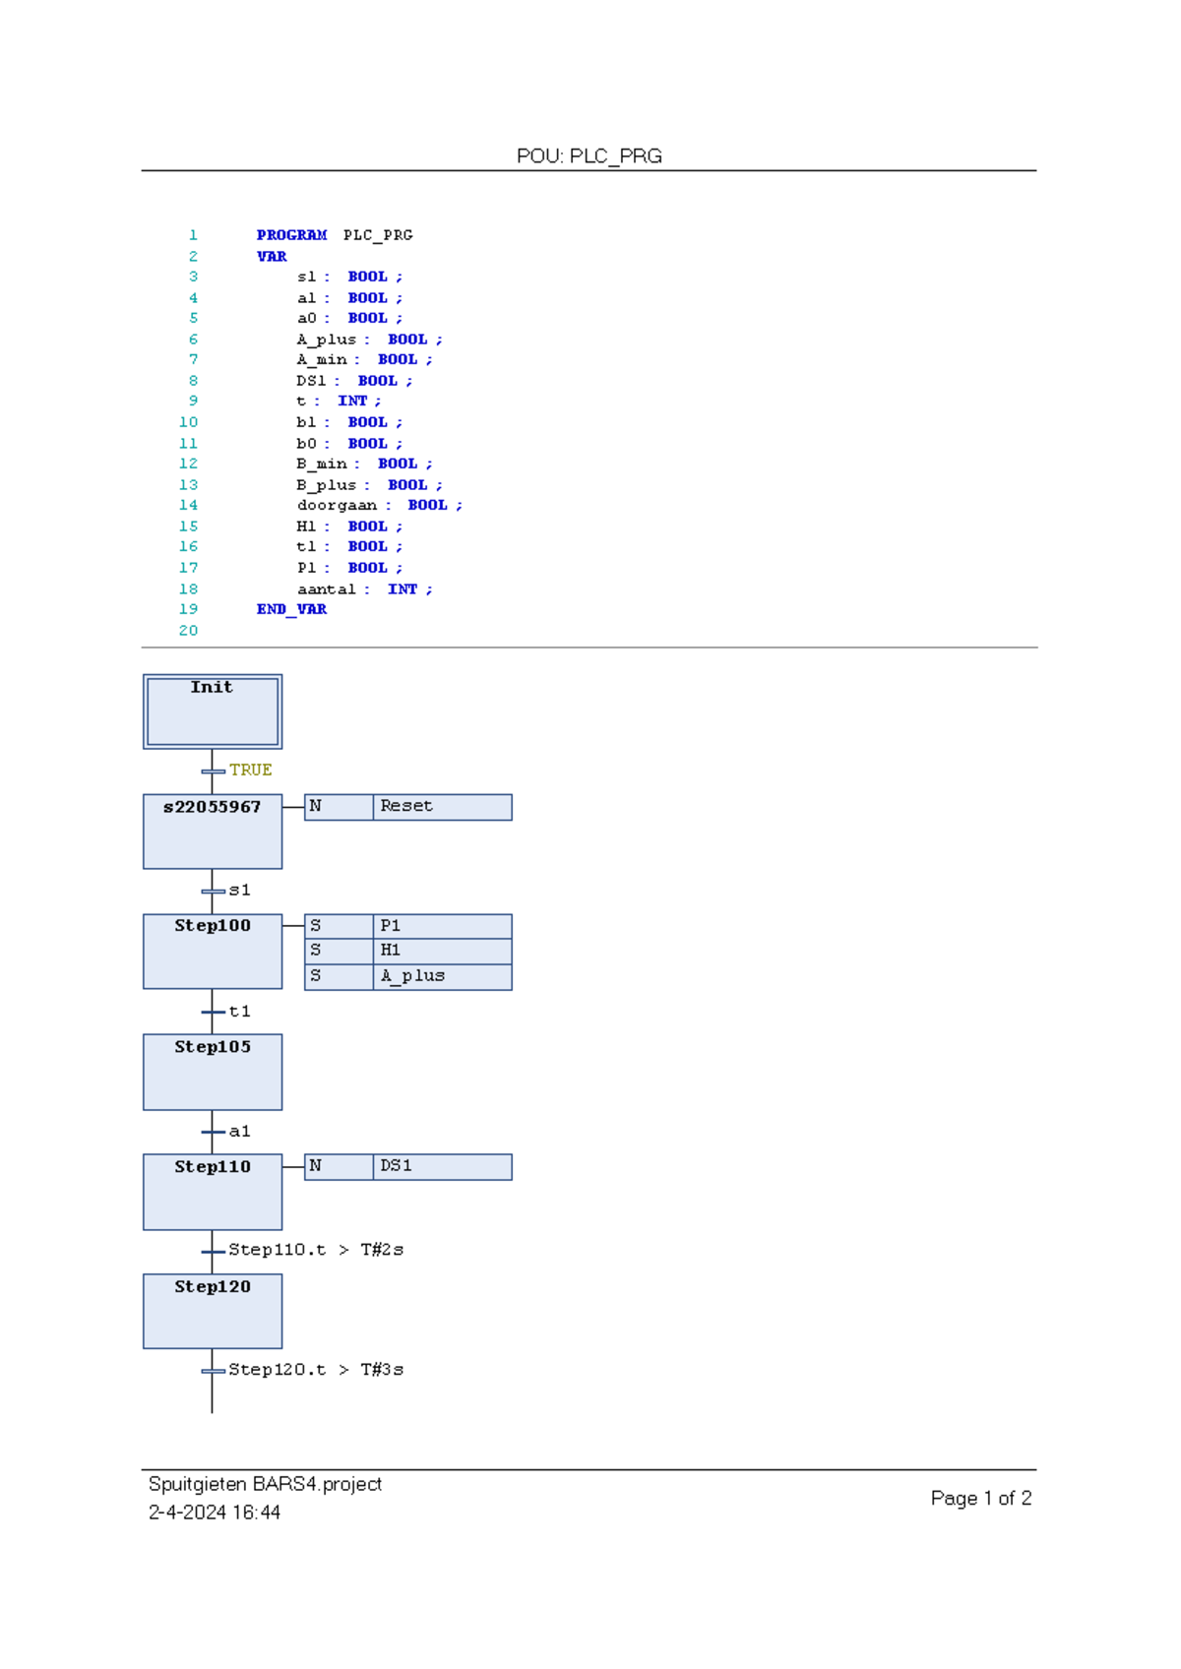Select declaration line 's1 : BOOL ;'
The height and width of the screenshot is (1669, 1181).
349,278
